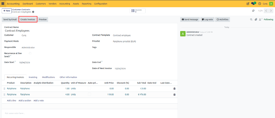The image size is (275, 118).
Task: Open the Vendors menu
Action: 52,4
